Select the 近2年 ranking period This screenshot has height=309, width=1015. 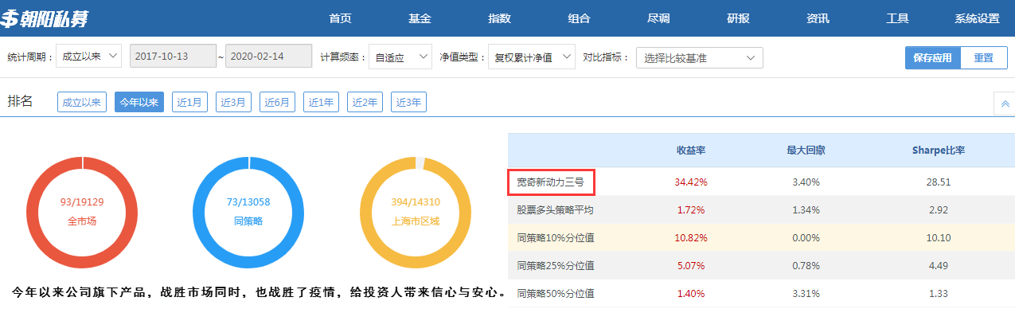(365, 102)
